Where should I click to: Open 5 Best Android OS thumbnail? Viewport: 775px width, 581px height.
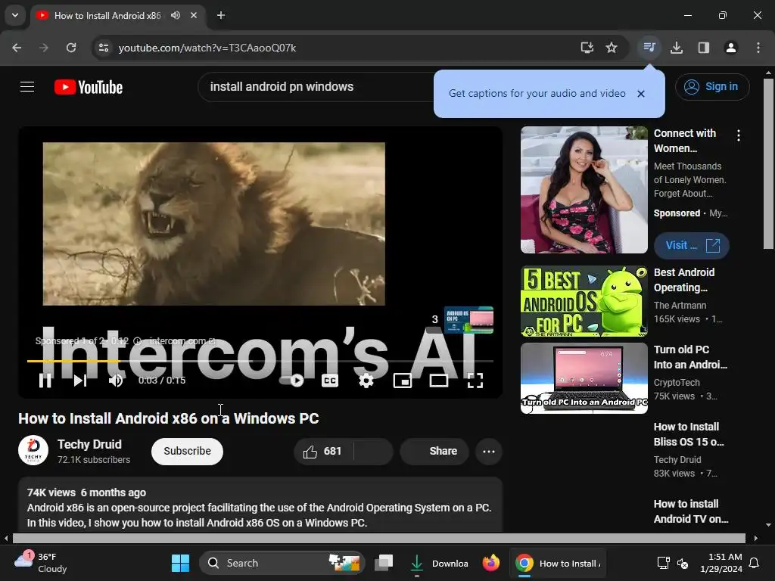click(584, 301)
